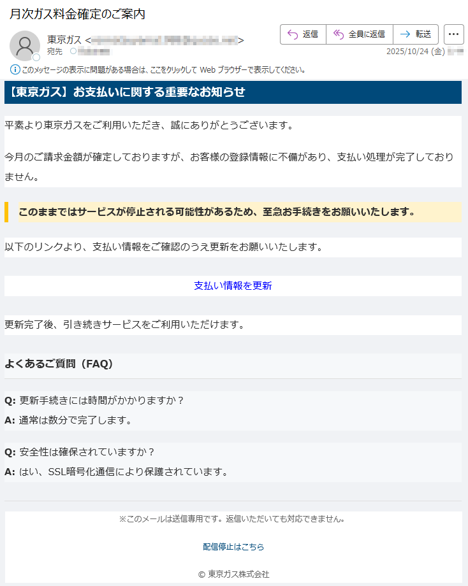
Task: Click the line 更新完了後、引き続きサービスをご利用いただけます。
Action: [x=126, y=325]
